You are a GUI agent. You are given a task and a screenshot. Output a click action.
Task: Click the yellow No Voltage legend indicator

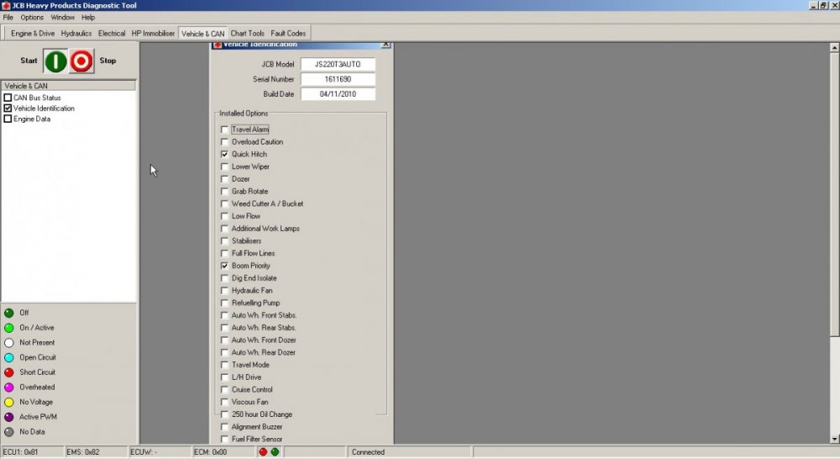click(x=9, y=402)
